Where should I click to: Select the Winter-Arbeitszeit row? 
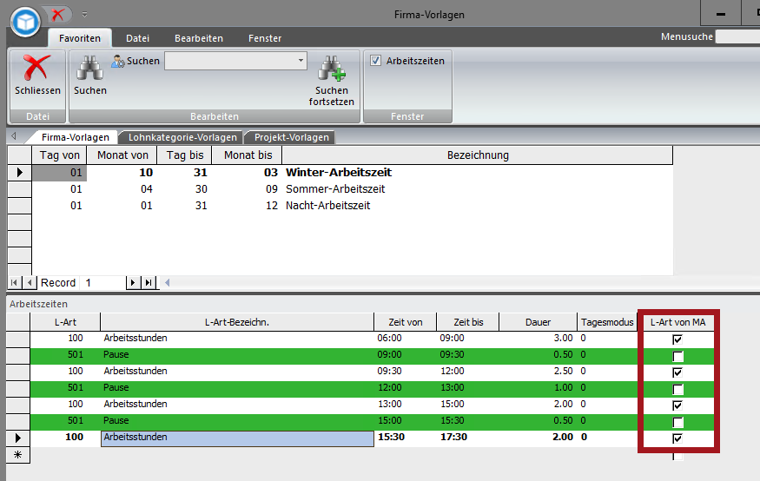353,173
